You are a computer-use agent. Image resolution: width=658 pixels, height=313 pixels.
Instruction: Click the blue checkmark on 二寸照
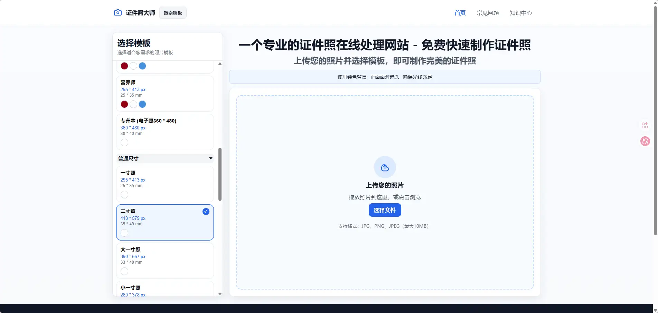(206, 212)
